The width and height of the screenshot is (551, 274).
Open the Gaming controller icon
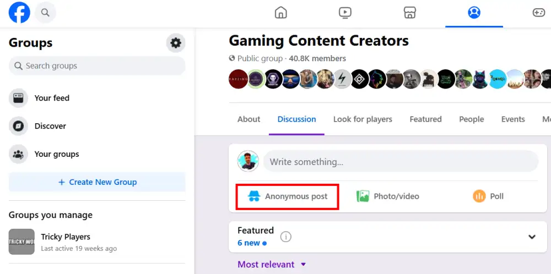click(x=538, y=13)
